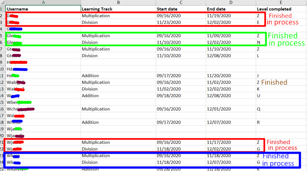Select Addition cell in row 11
This screenshot has width=307, height=171.
118,75
